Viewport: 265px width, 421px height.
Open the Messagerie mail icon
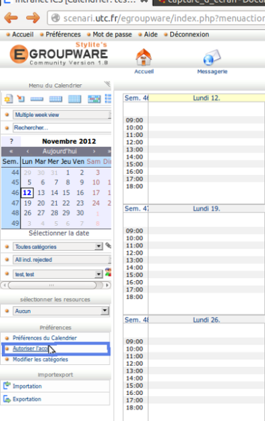(x=212, y=57)
